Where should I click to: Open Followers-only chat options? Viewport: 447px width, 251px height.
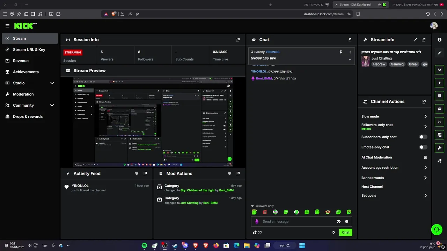394,127
